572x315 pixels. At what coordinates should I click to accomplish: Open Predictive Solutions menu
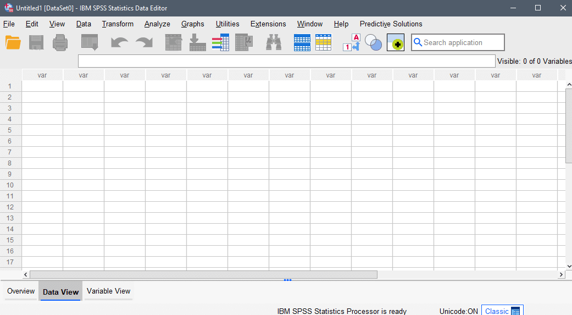tap(391, 24)
